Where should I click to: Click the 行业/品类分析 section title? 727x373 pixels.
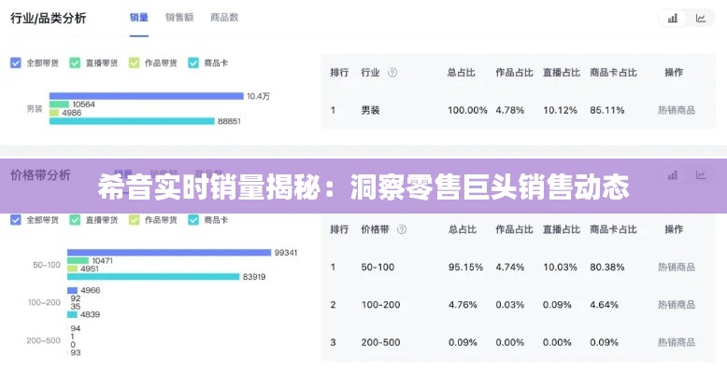(49, 18)
